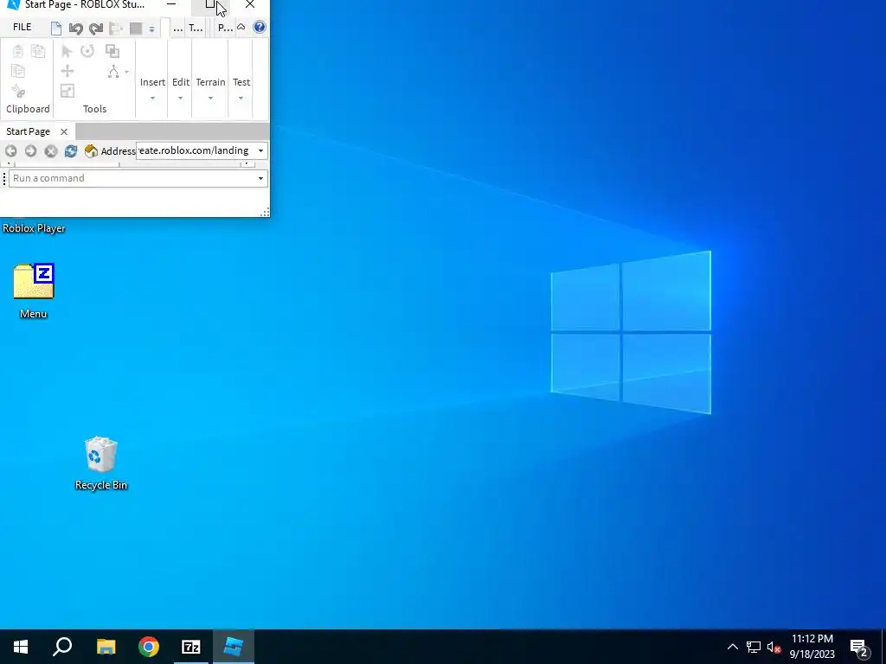886x664 pixels.
Task: Open the quick access toolbar customize arrow
Action: pyautogui.click(x=151, y=29)
